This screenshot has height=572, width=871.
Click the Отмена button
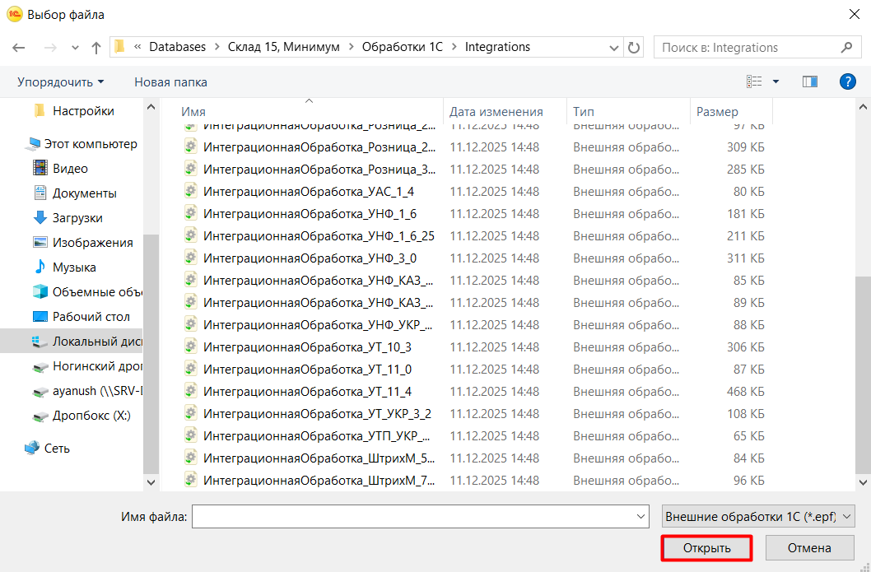809,548
